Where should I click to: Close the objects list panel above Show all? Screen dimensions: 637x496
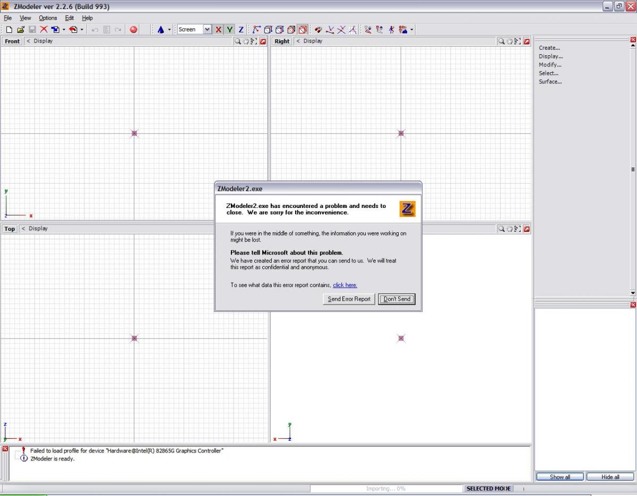click(x=632, y=304)
